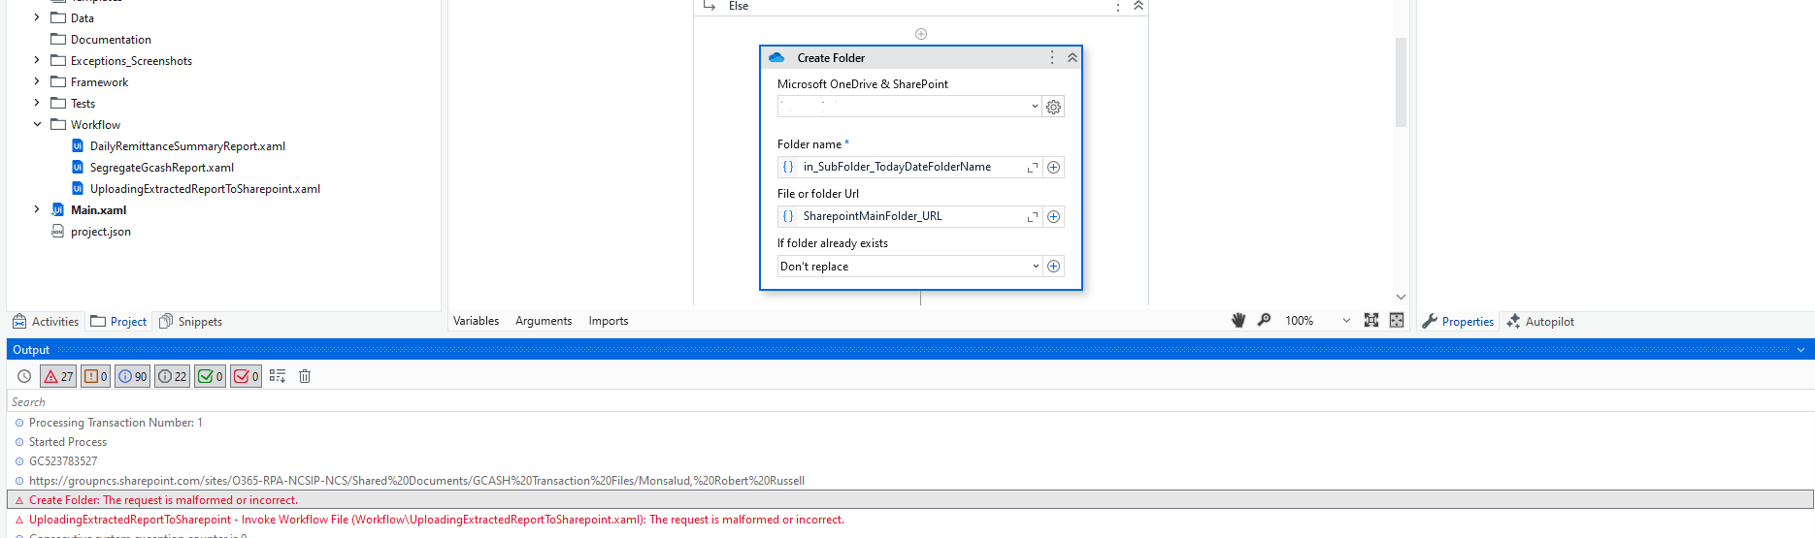Open the Autopilot panel tab
Image resolution: width=1815 pixels, height=538 pixels.
(x=1540, y=322)
